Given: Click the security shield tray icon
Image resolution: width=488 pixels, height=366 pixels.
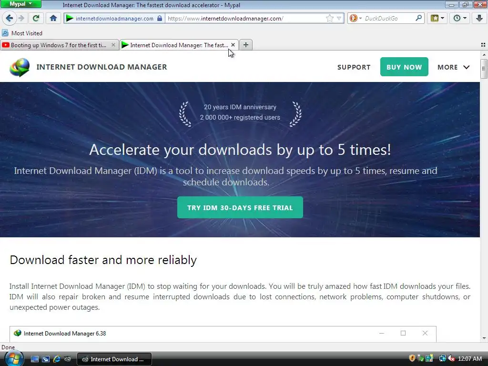Looking at the screenshot, I should click(412, 358).
